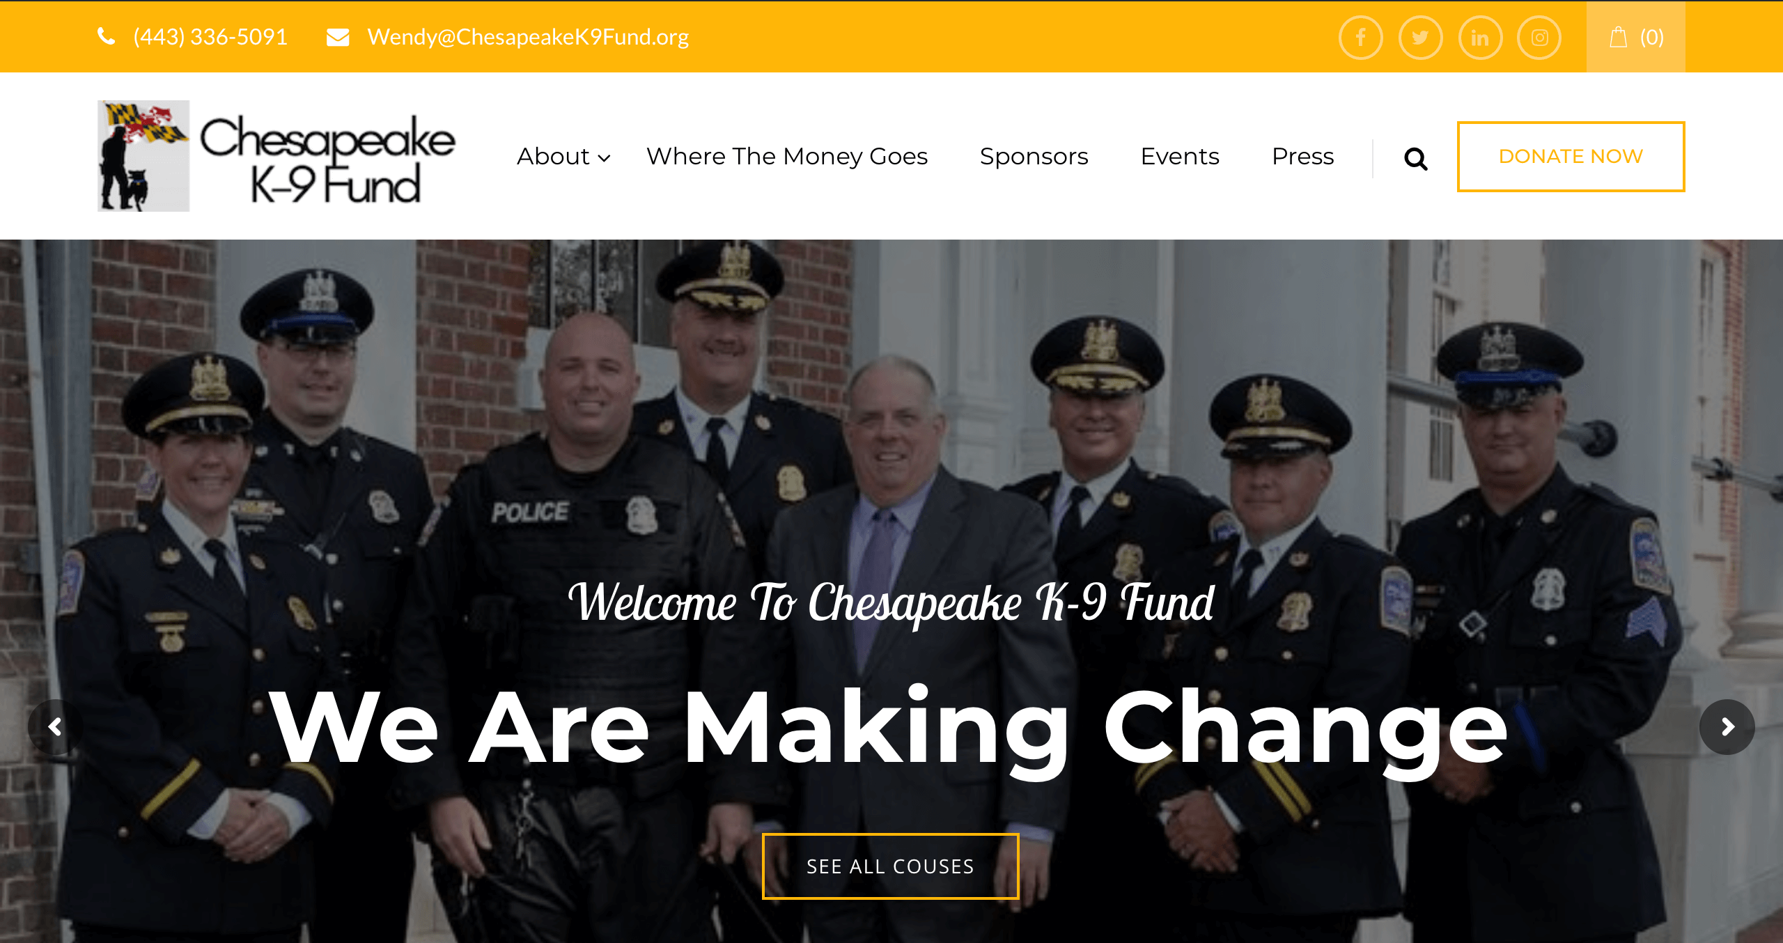Viewport: 1783px width, 943px height.
Task: Advance to next slide arrow
Action: tap(1727, 727)
